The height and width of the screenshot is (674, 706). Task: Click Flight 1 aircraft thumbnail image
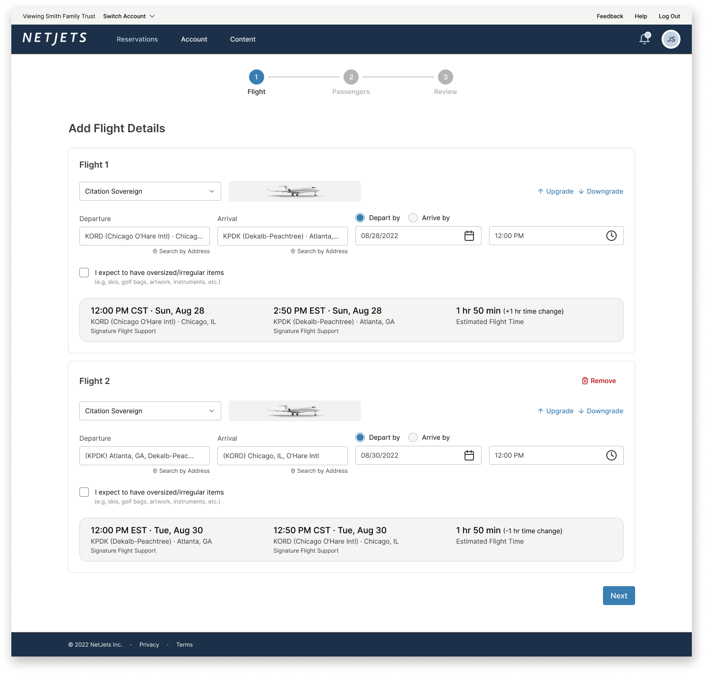(295, 191)
